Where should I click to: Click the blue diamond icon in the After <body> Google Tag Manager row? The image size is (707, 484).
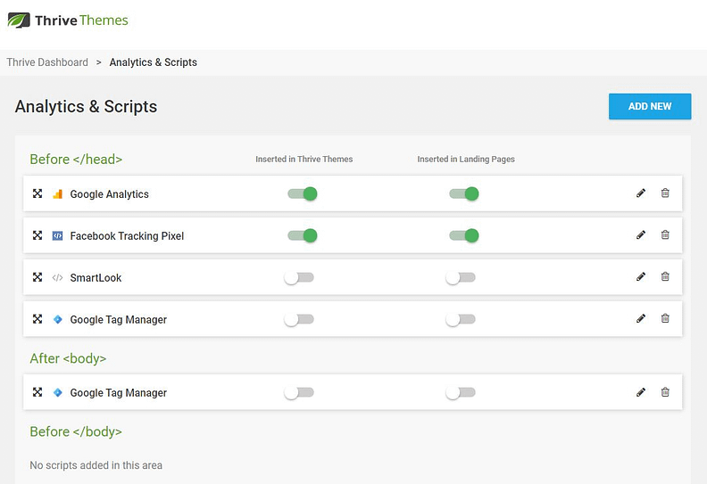coord(58,392)
